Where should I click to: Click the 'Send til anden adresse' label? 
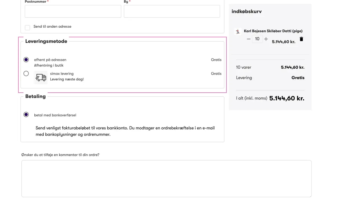(x=52, y=27)
